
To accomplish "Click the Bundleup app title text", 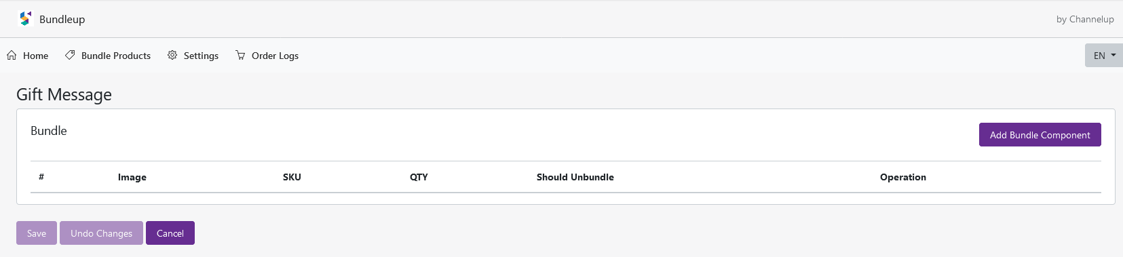I will [62, 19].
